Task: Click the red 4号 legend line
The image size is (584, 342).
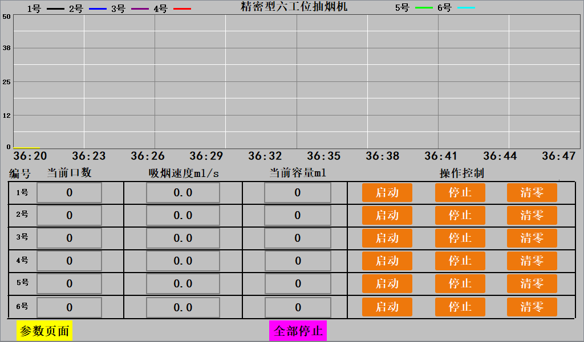Action: 182,9
